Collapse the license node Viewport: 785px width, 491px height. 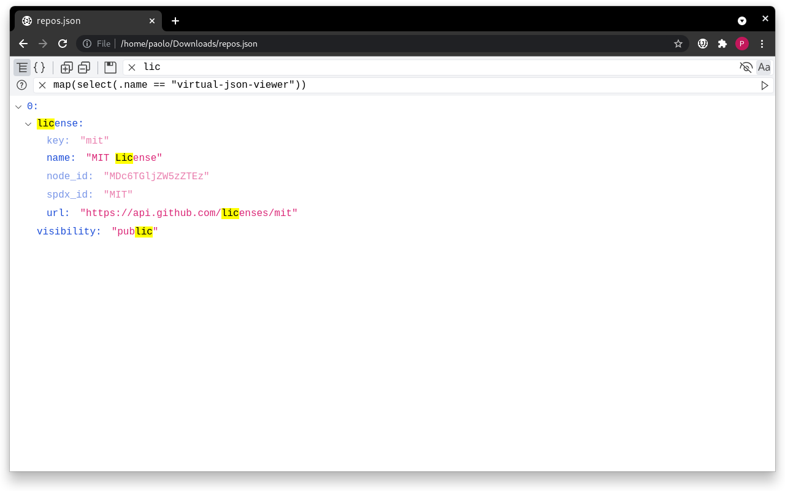coord(28,123)
